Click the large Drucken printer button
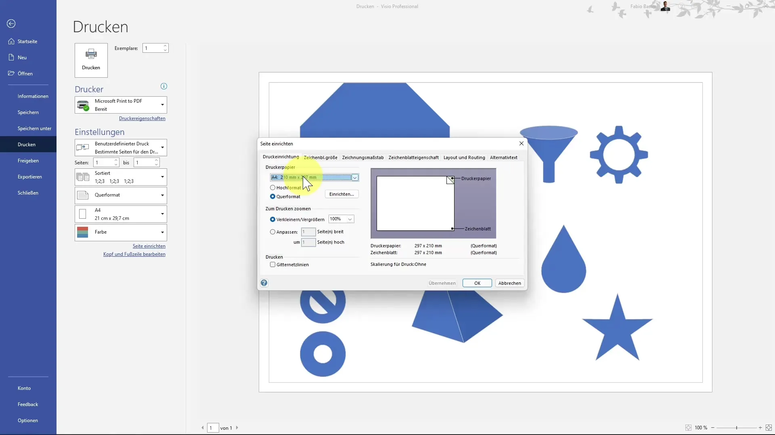 tap(91, 60)
